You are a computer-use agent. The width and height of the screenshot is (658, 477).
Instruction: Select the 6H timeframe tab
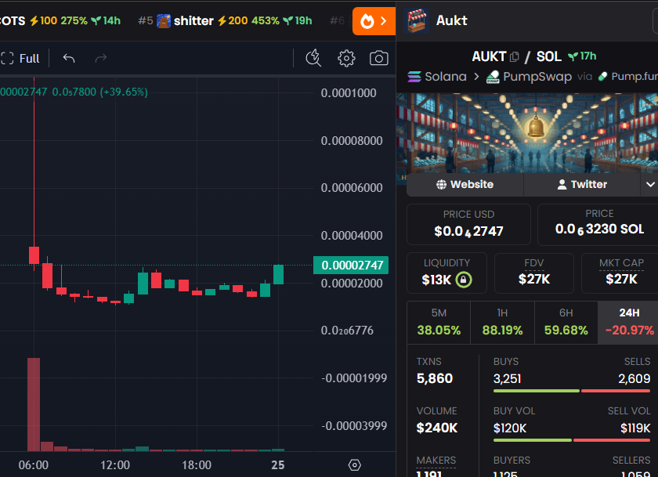[x=566, y=322]
